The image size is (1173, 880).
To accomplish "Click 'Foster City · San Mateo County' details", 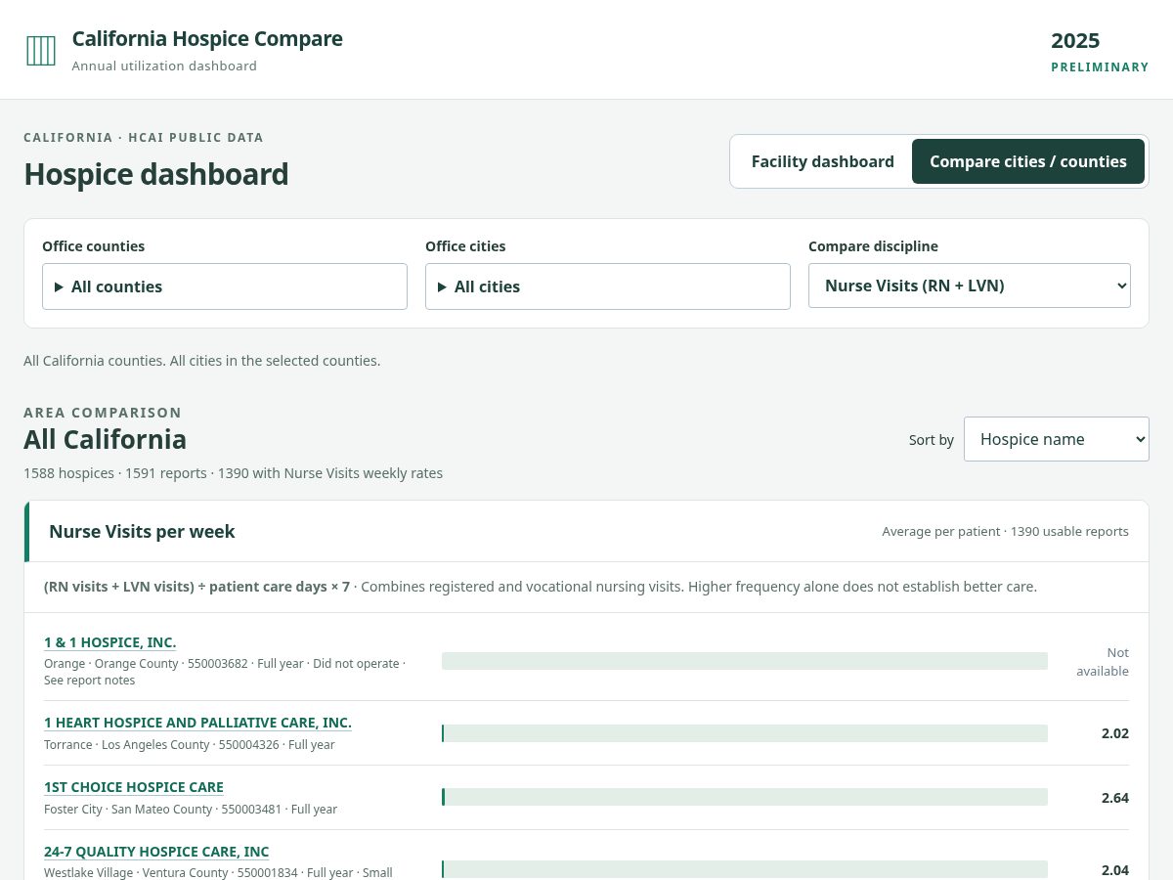I will pos(191,810).
